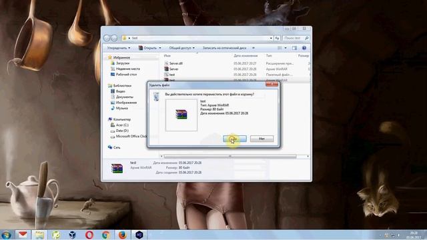
Task: Close the Удалить файл dialog
Action: pyautogui.click(x=272, y=85)
